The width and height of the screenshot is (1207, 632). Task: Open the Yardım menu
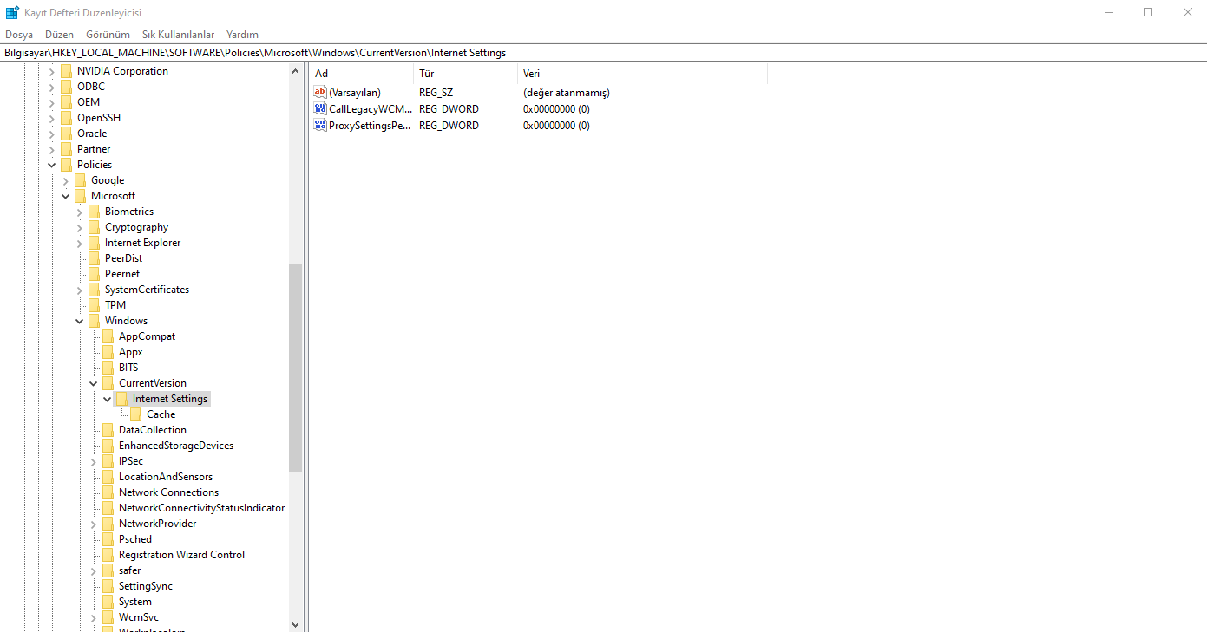[242, 35]
